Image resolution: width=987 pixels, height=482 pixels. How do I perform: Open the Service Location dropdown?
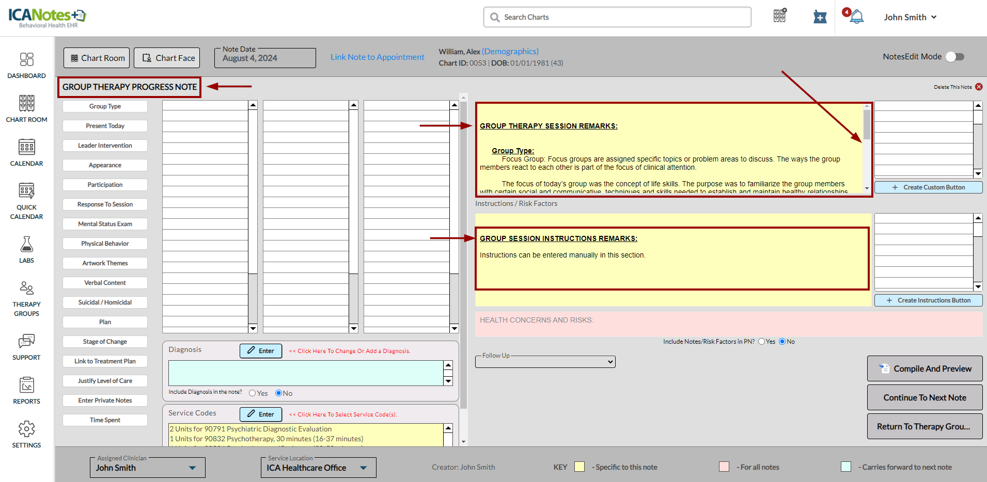[318, 468]
